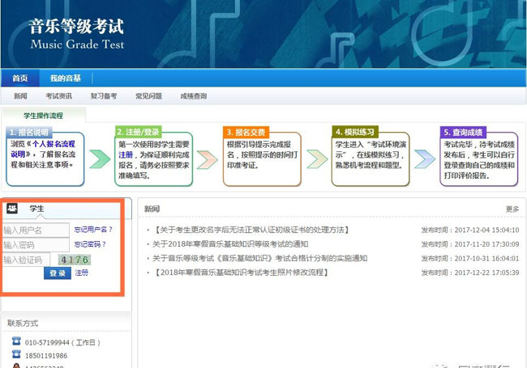This screenshot has height=368, width=527.
Task: Go to 复习备考 section
Action: [x=104, y=96]
